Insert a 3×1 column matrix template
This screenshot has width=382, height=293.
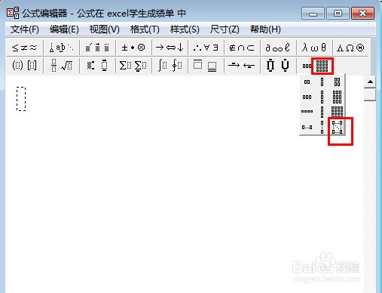point(322,97)
